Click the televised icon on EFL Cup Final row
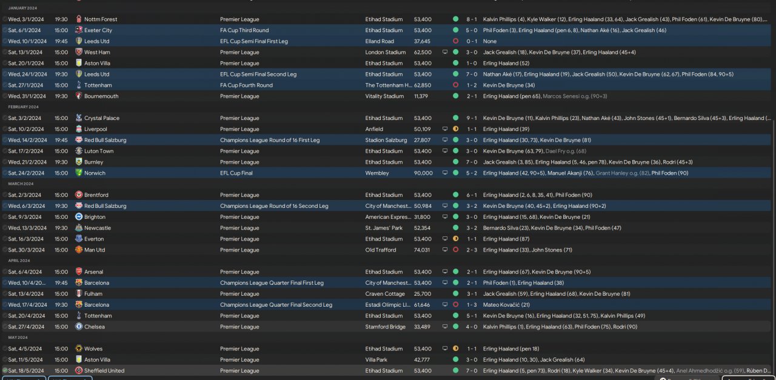The image size is (776, 380). [445, 173]
